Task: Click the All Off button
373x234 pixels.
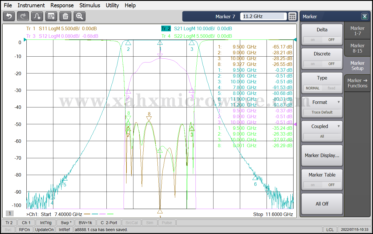Action: (x=322, y=204)
